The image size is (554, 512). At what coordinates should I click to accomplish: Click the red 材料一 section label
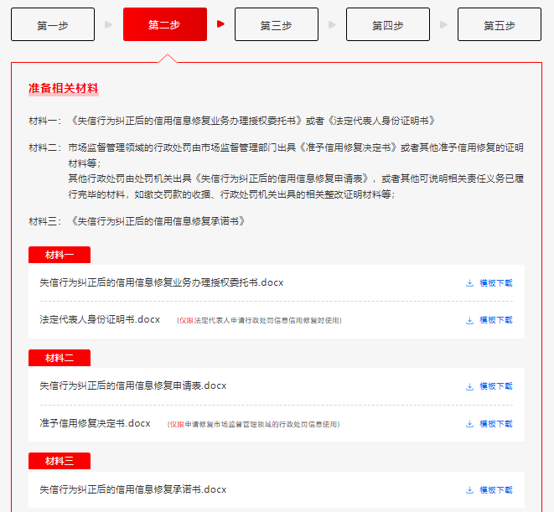pyautogui.click(x=60, y=256)
